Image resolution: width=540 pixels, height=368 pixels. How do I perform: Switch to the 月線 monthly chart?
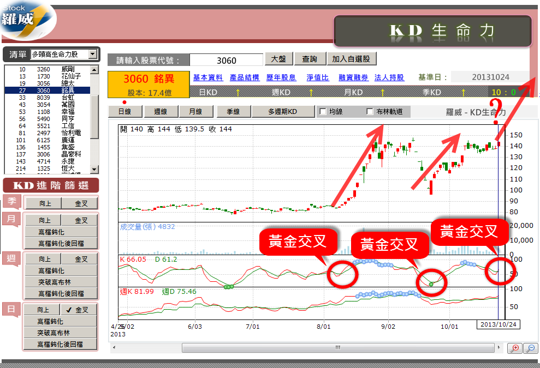[195, 112]
